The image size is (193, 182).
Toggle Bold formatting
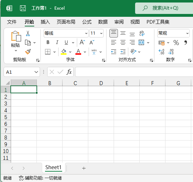coord(48,42)
